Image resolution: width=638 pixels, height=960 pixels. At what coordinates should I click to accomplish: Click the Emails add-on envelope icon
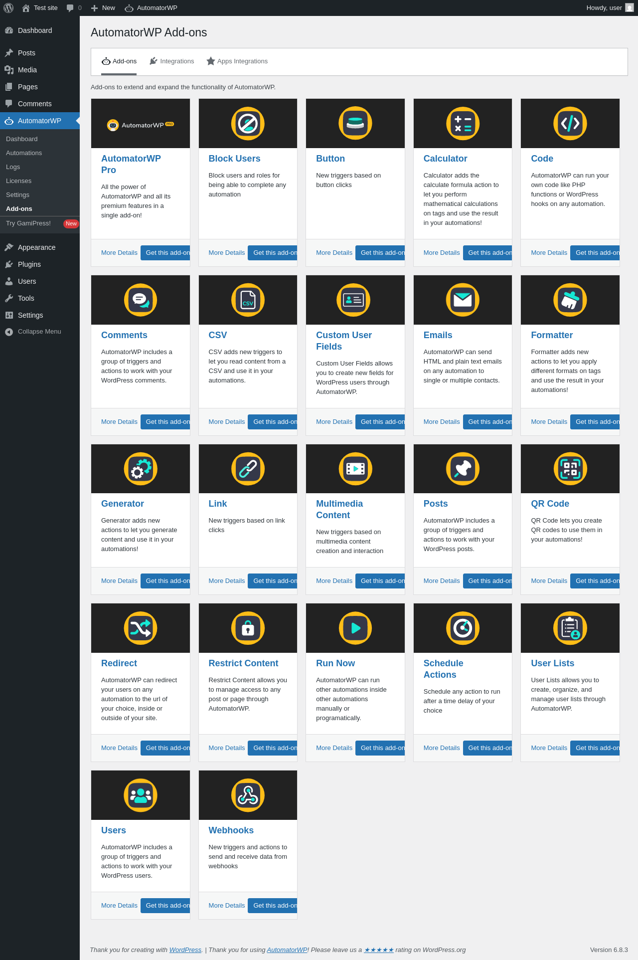click(x=463, y=300)
